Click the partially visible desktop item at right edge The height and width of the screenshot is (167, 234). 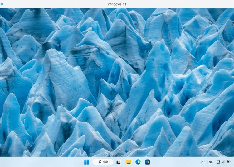232,23
